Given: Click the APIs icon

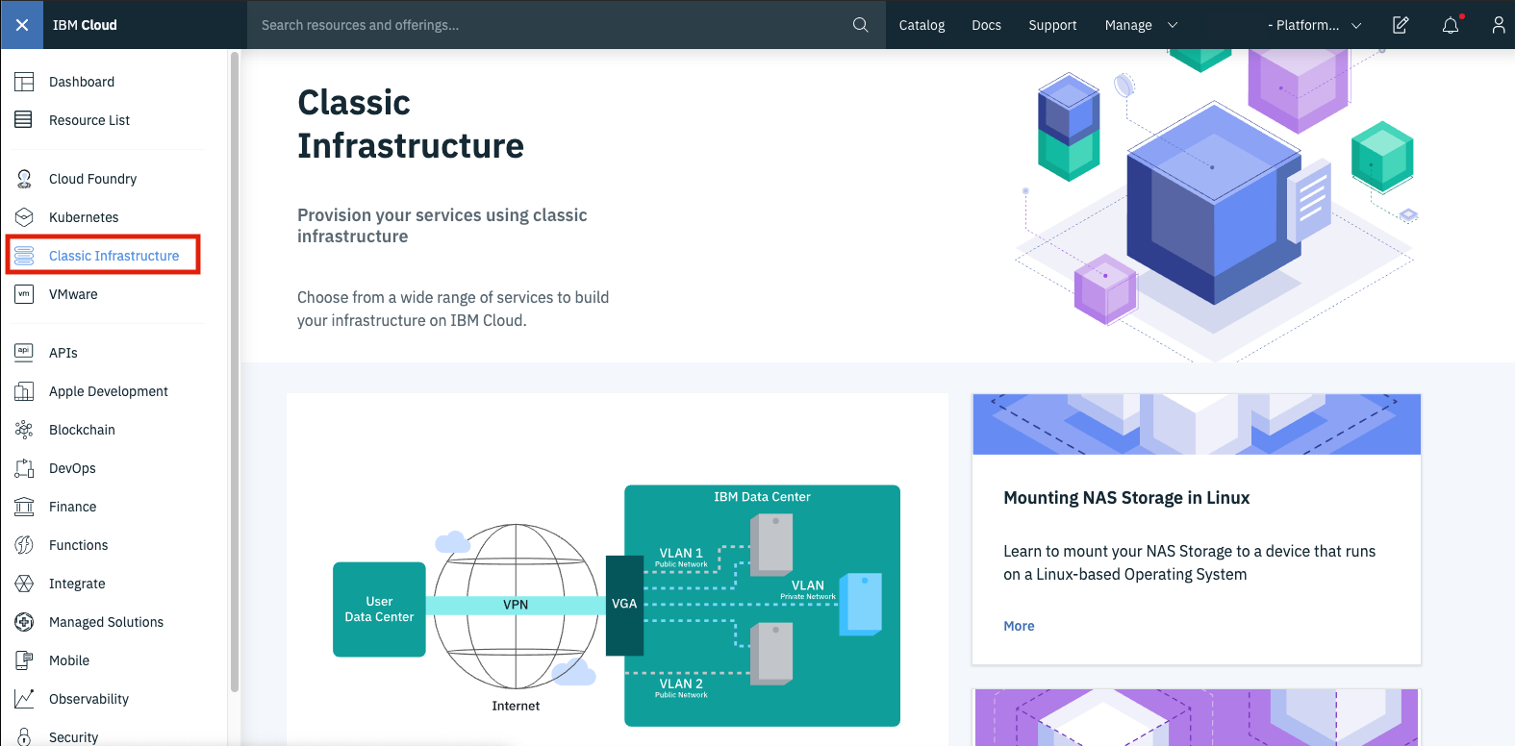Looking at the screenshot, I should 24,353.
